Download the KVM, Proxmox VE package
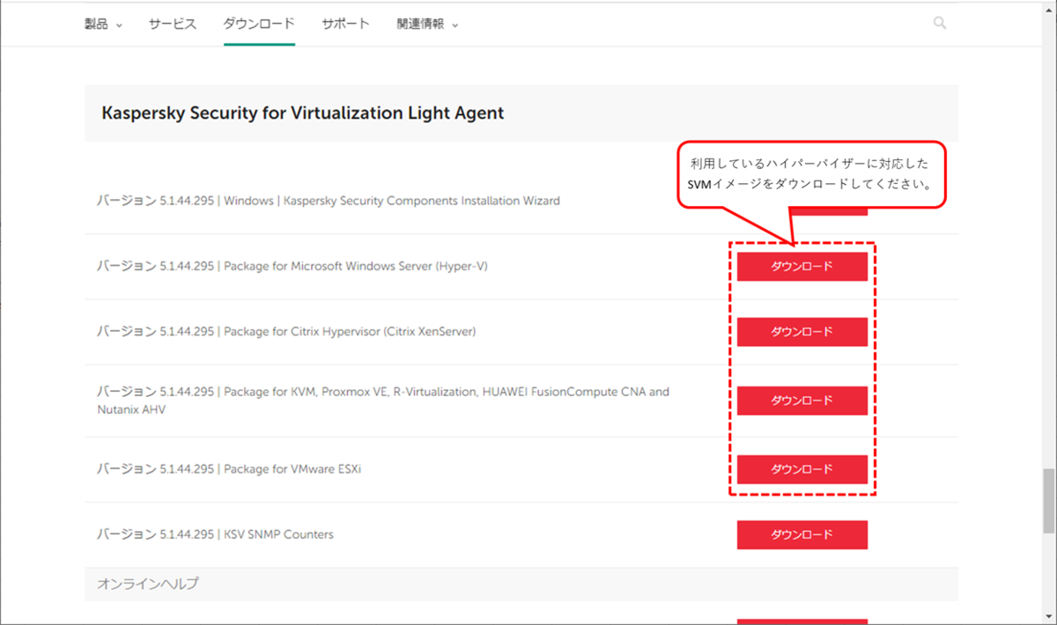This screenshot has width=1057, height=625. [802, 401]
